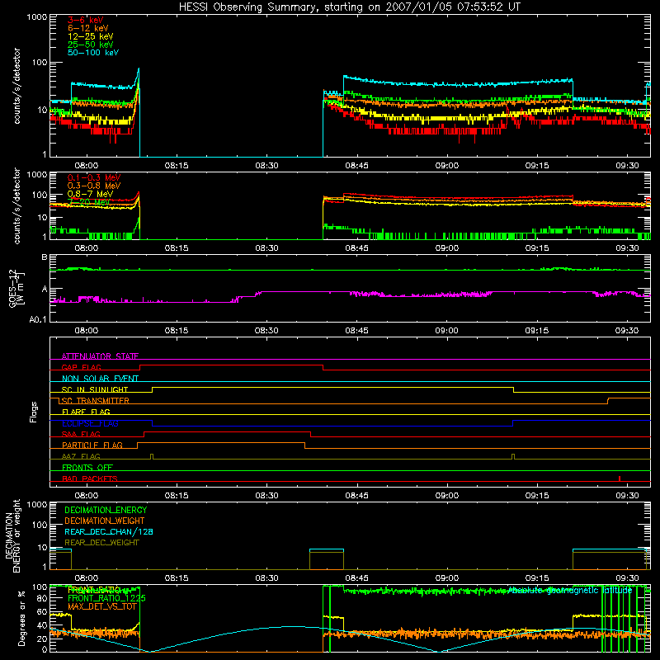The width and height of the screenshot is (660, 660).
Task: Click the AAZ_FLAG pulse near 09:11
Action: [512, 457]
